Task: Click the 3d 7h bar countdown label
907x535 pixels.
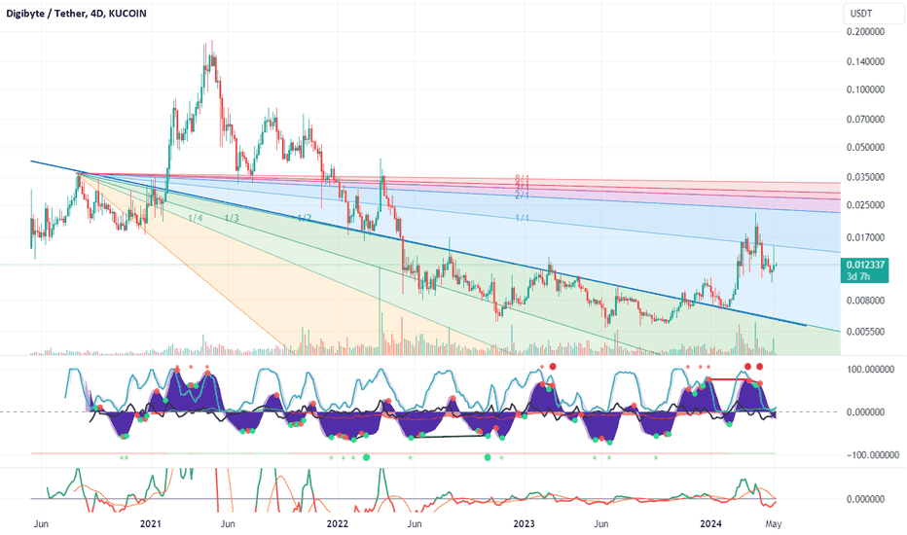Action: [857, 276]
